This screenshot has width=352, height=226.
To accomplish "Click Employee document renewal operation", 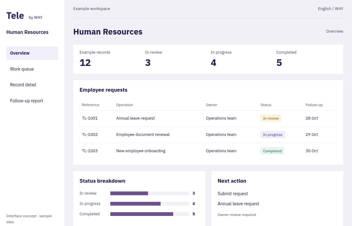I will [143, 135].
